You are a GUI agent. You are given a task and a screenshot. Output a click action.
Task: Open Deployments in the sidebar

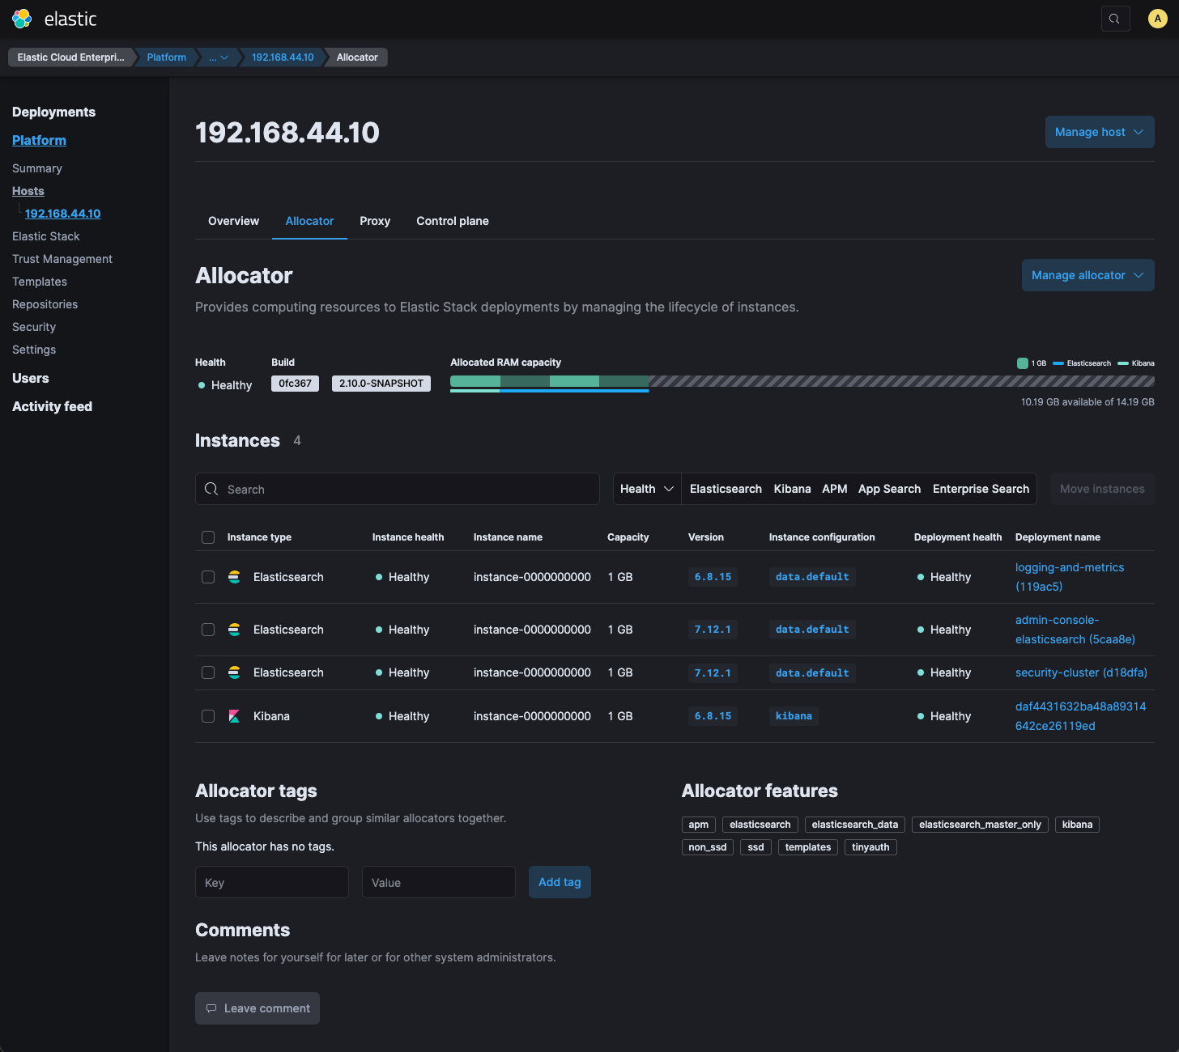pos(53,112)
